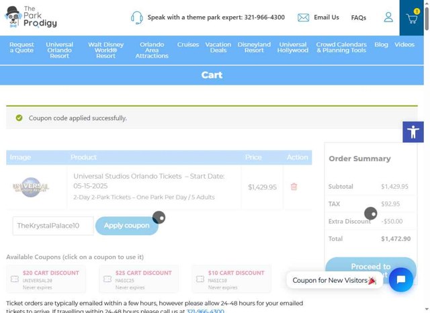Open Orlando Area Attractions menu

pos(152,50)
